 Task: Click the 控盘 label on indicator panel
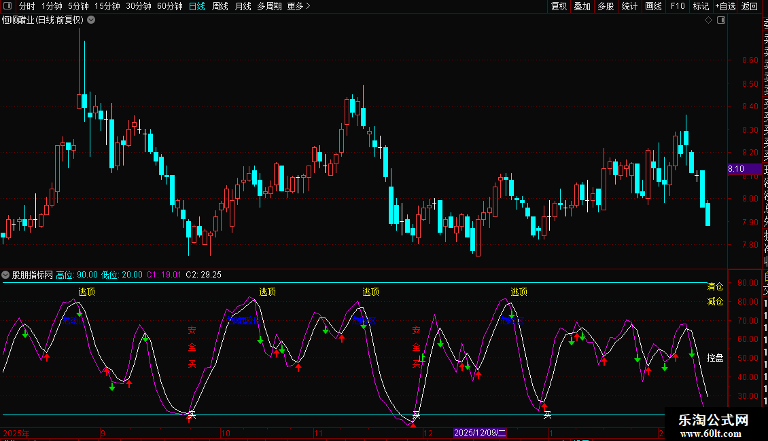pyautogui.click(x=715, y=358)
